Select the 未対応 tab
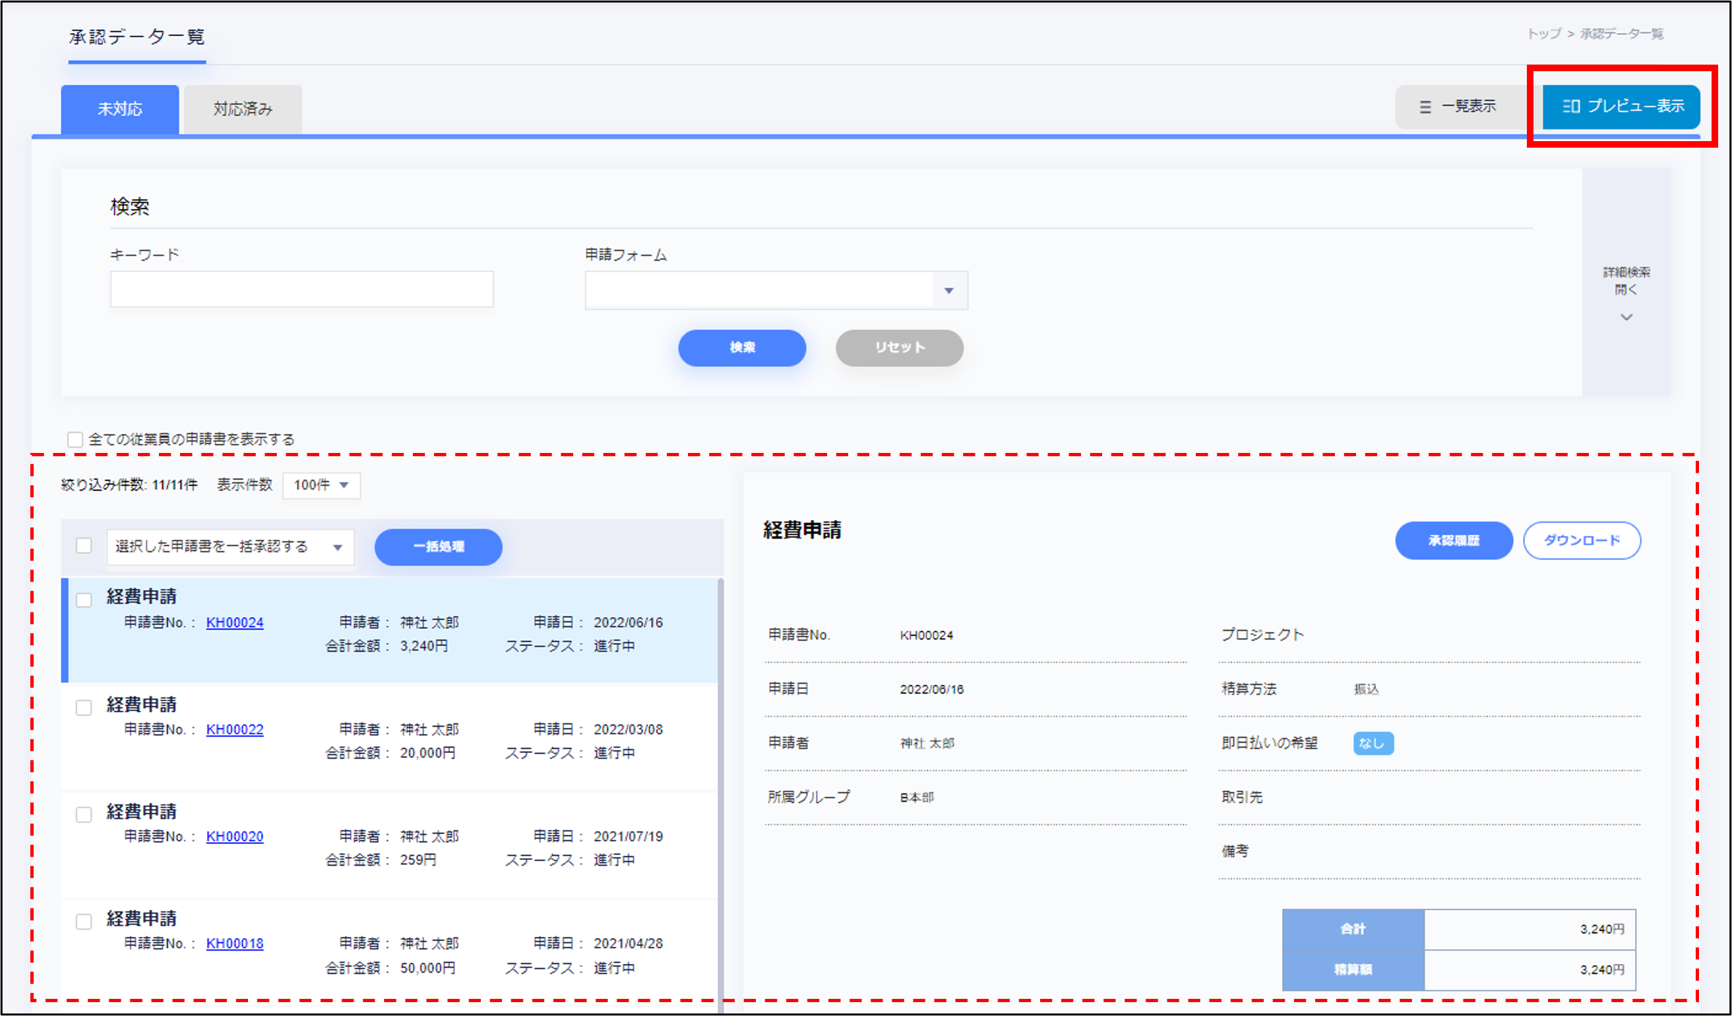The width and height of the screenshot is (1732, 1016). point(119,109)
